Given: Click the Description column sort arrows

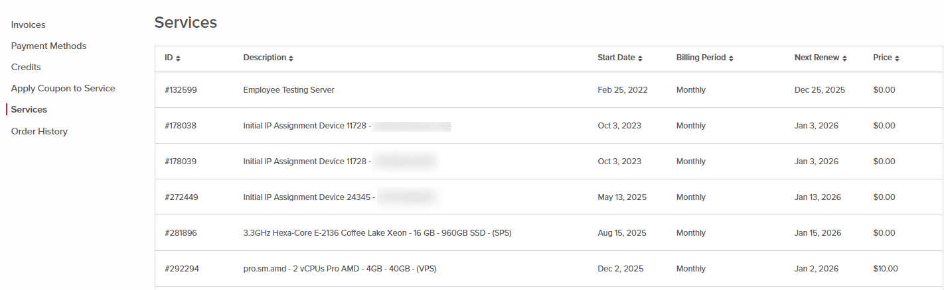Looking at the screenshot, I should coord(291,58).
